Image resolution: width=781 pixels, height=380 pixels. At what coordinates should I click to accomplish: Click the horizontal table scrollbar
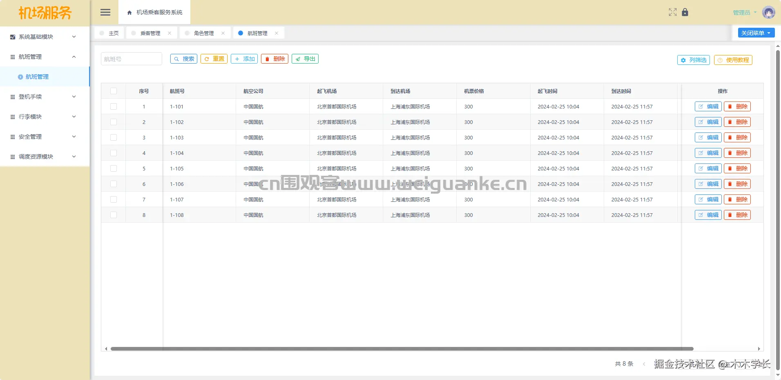(402, 349)
